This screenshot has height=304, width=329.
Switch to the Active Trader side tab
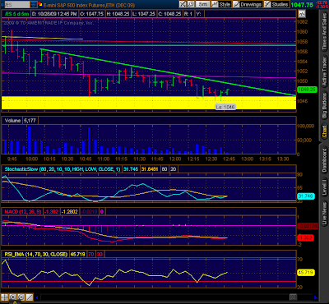point(324,71)
